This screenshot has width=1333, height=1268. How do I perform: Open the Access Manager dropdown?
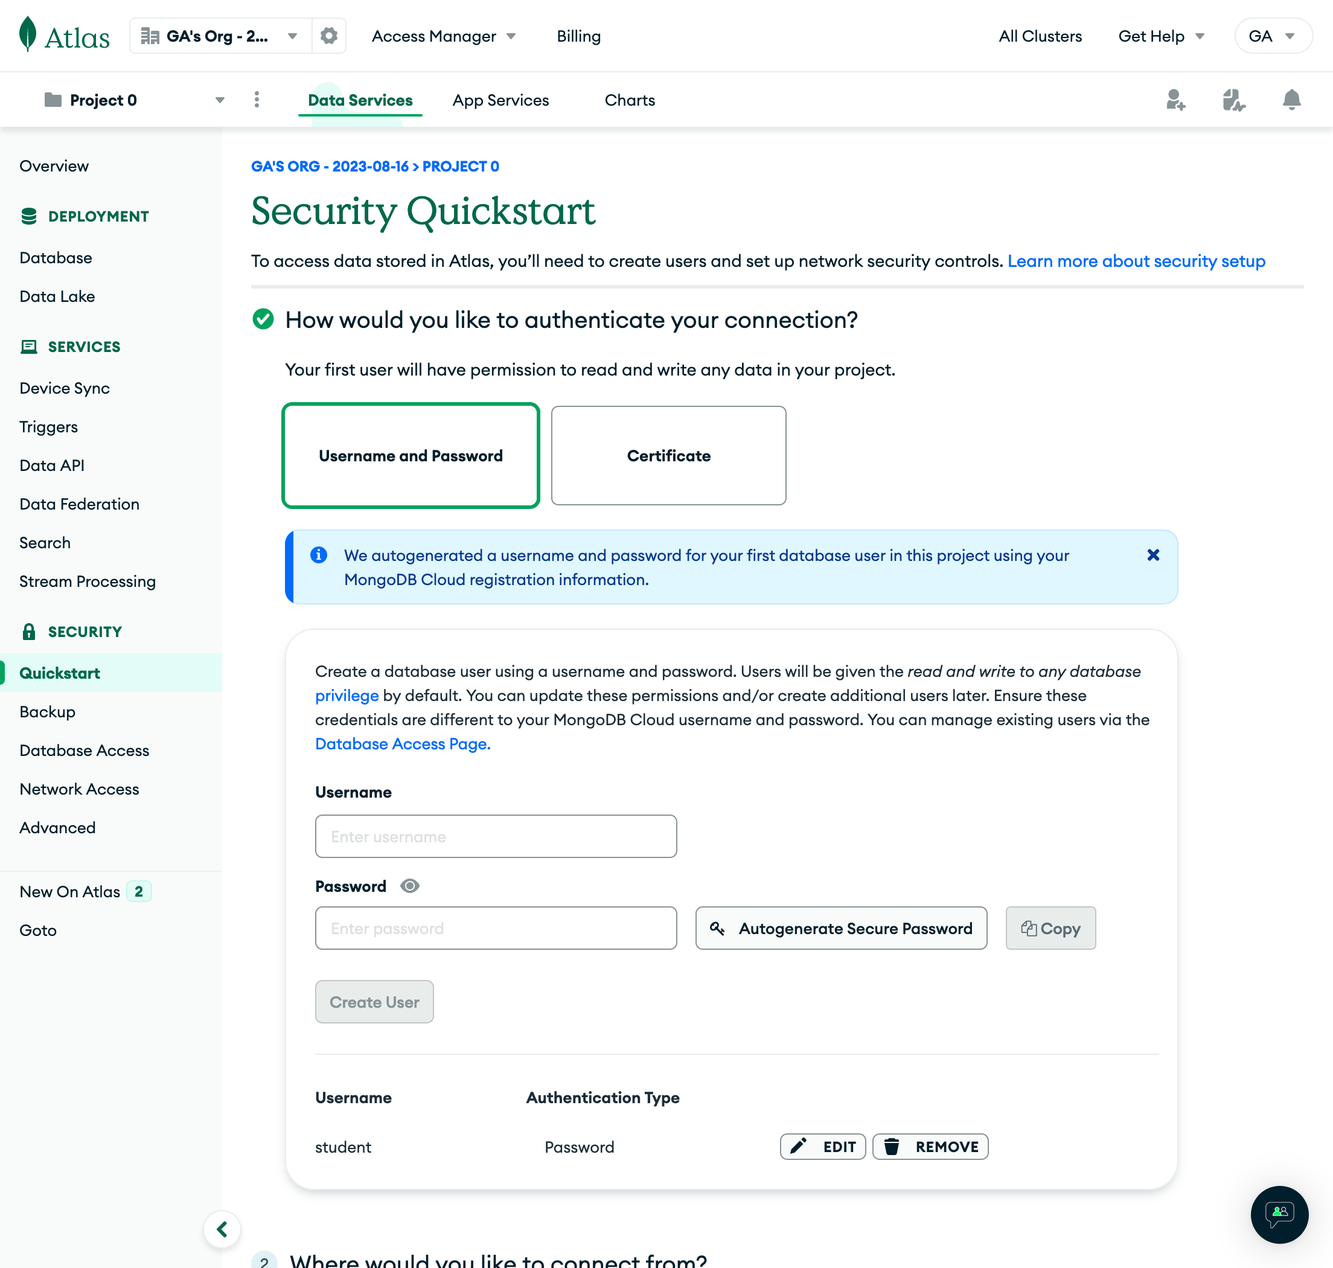point(443,36)
